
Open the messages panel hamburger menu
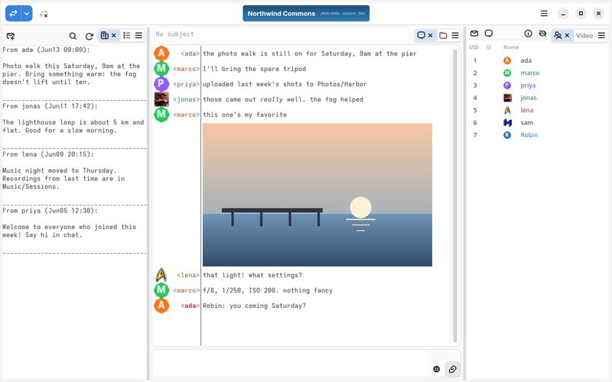tap(138, 35)
